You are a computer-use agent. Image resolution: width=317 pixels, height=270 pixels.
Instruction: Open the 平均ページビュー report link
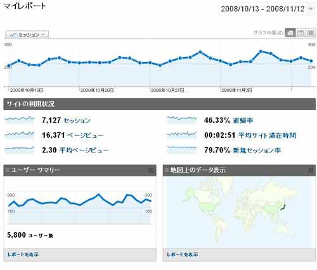point(84,150)
